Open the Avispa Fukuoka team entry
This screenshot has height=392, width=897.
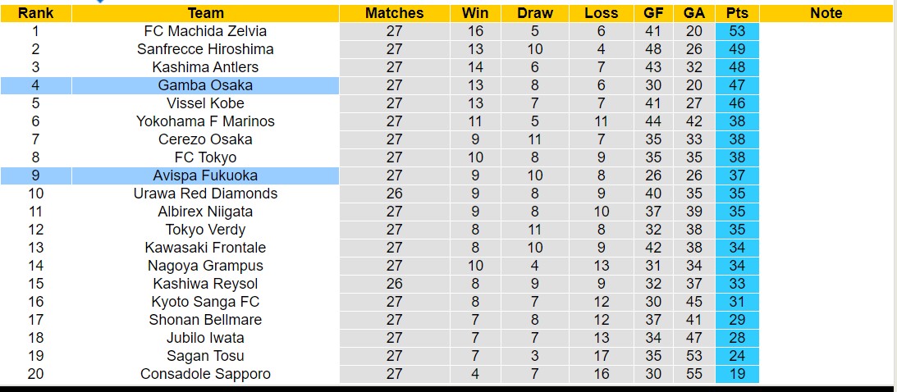(205, 175)
